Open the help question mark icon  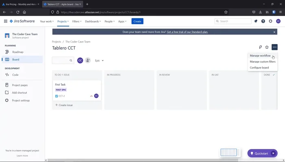(x=263, y=21)
